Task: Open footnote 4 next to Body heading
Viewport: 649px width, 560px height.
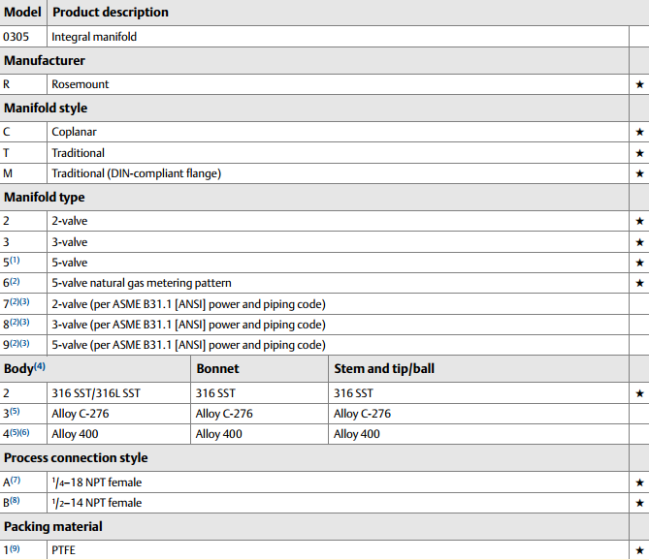Action: (40, 366)
